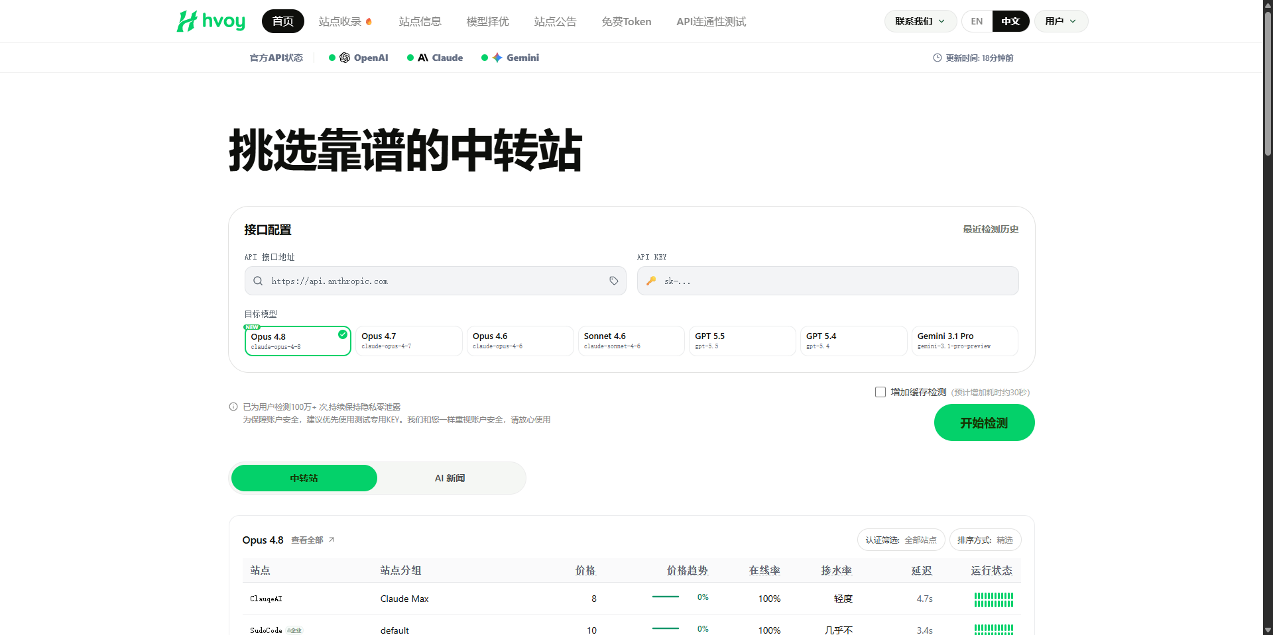Select the Sonnet 4.6 model card
Viewport: 1273px width, 635px height.
tap(631, 341)
